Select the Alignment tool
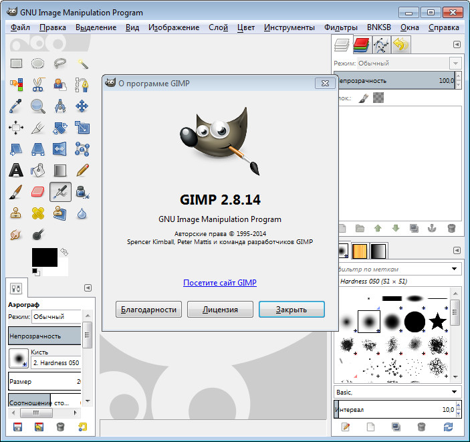Image resolution: width=470 pixels, height=442 pixels. pos(16,128)
